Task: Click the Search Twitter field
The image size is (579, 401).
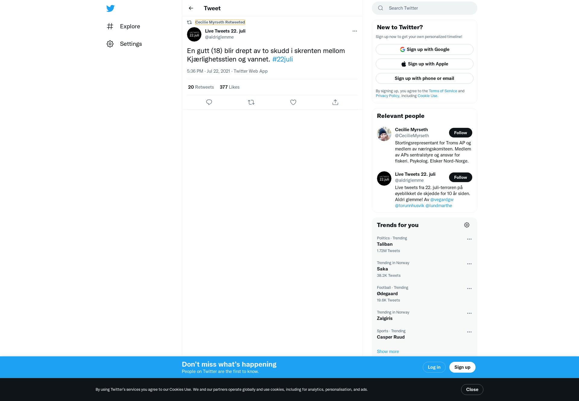Action: pos(425,8)
